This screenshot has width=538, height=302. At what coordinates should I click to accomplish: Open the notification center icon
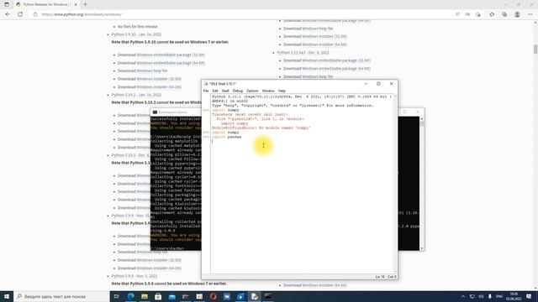[529, 296]
